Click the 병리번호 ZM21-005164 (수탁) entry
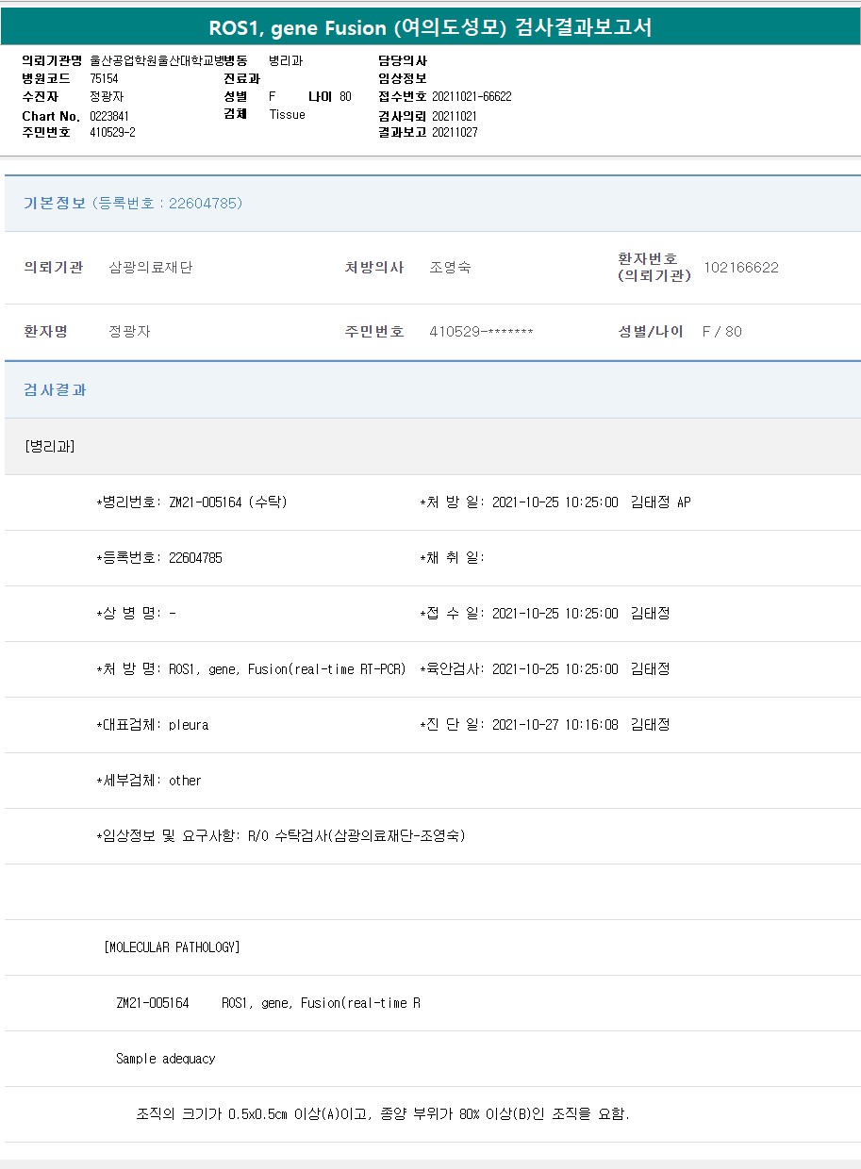Screen dimensions: 861x1169 pos(191,502)
